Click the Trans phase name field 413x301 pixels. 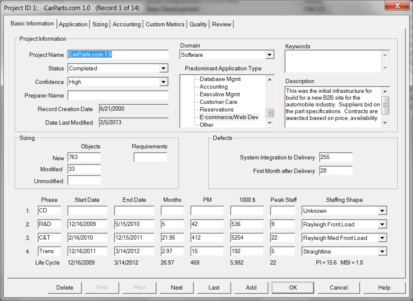click(49, 251)
